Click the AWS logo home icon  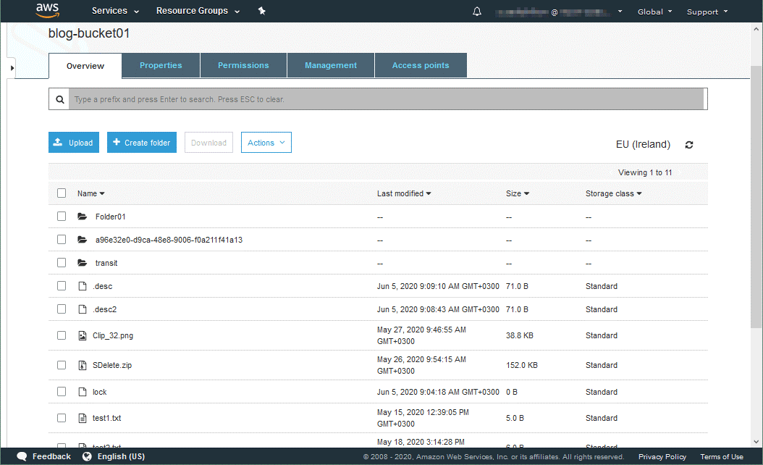pyautogui.click(x=47, y=10)
